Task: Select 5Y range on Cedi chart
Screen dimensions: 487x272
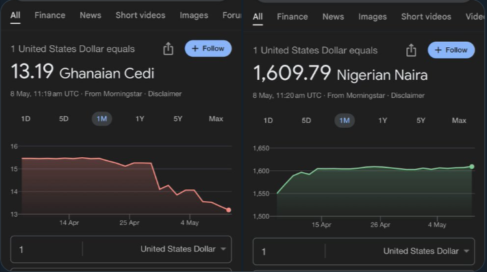Action: pyautogui.click(x=177, y=119)
